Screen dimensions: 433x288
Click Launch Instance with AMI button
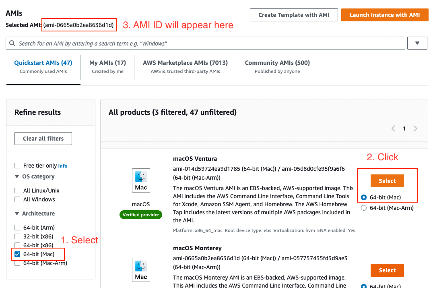point(385,15)
